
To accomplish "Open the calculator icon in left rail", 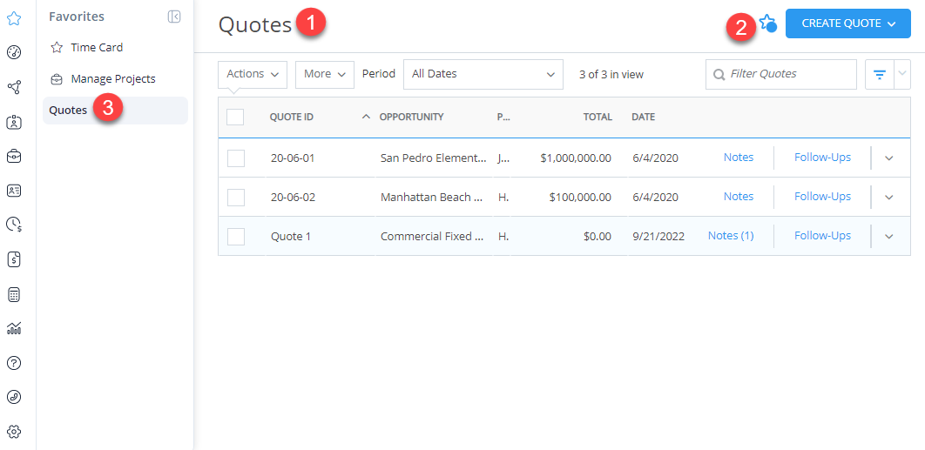I will 14,294.
